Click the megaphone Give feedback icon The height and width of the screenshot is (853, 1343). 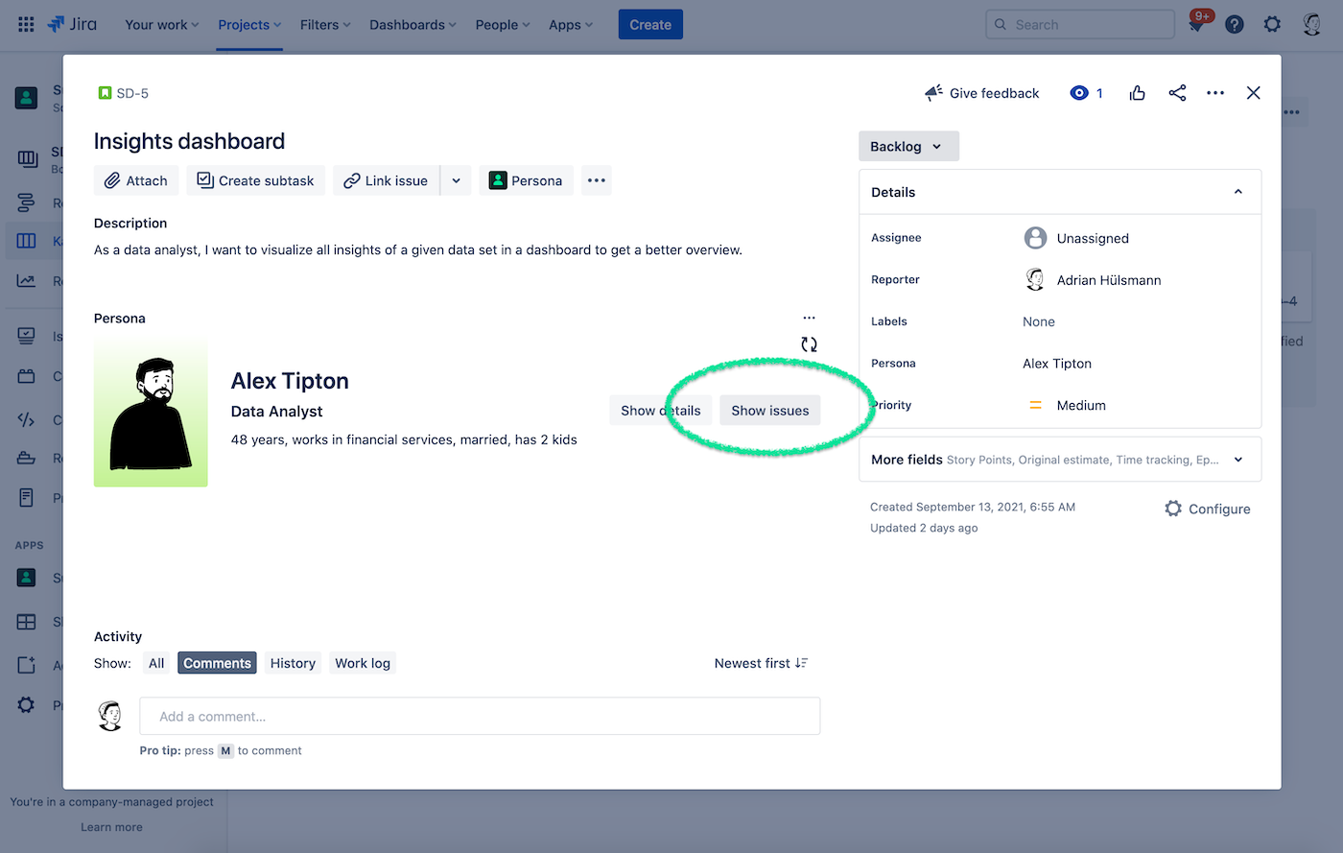tap(933, 93)
